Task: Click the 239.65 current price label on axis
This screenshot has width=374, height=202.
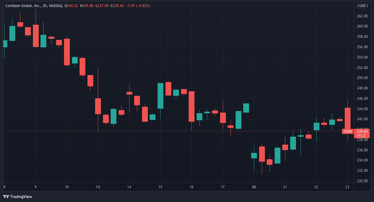Action: click(x=362, y=132)
